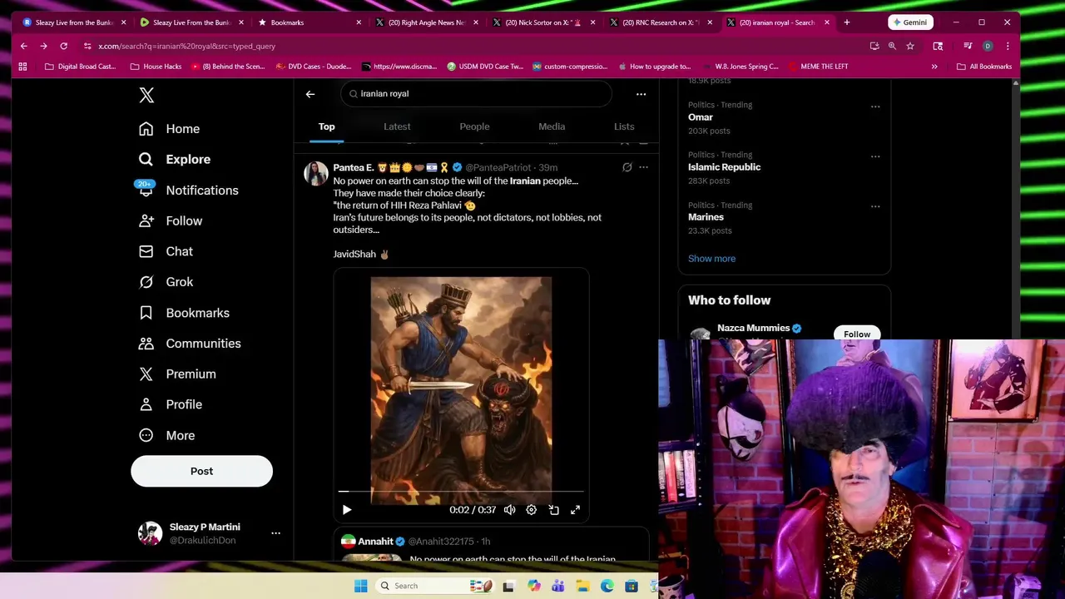
Task: Click the Gemini button in Chrome
Action: click(910, 22)
